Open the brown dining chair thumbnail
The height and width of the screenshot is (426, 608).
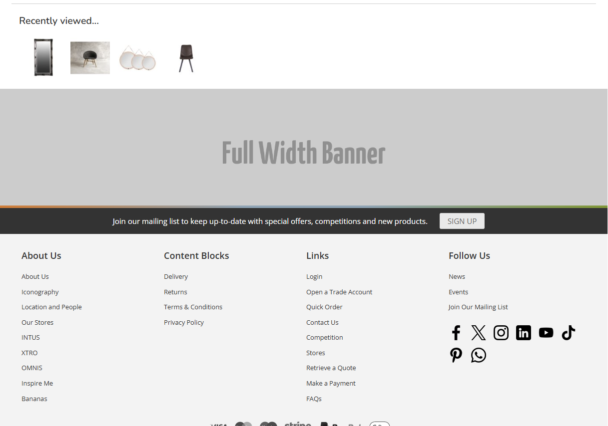point(186,58)
